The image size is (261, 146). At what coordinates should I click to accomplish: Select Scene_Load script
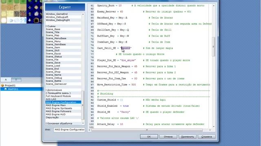(x=64, y=66)
